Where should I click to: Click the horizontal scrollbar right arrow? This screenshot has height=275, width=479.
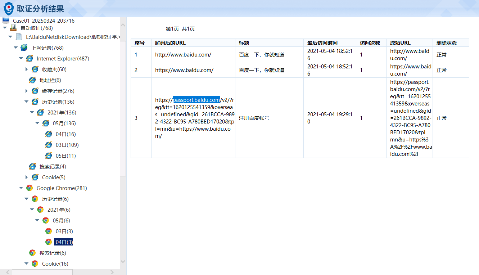coord(112,272)
